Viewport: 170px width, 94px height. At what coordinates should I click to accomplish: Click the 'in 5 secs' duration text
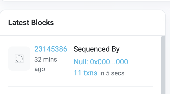click(112, 73)
